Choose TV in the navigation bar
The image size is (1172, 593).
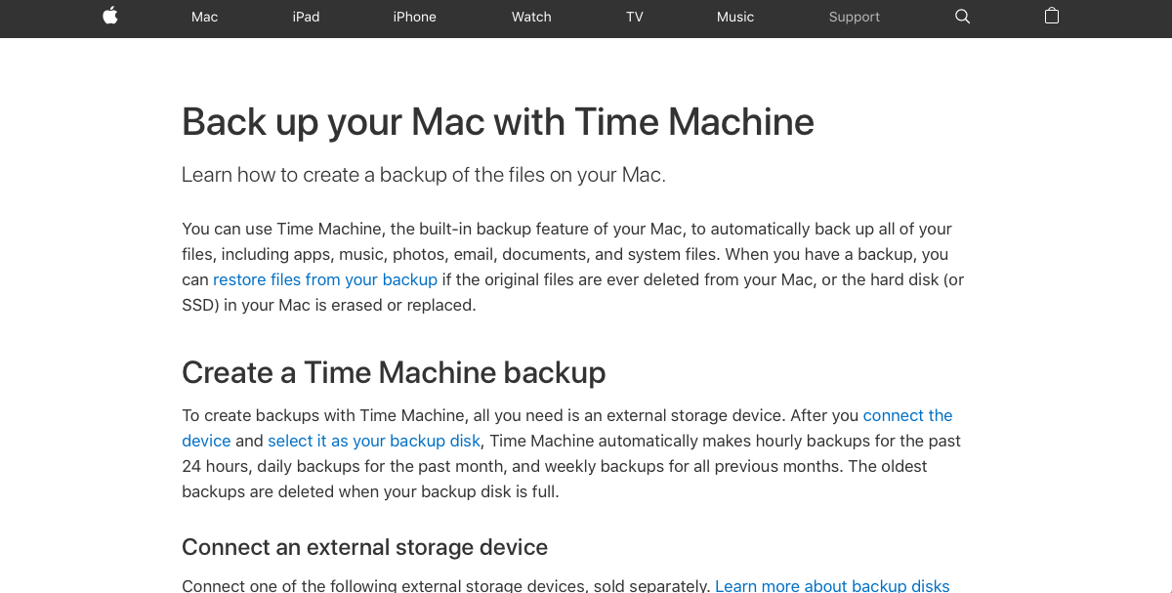[x=635, y=17]
